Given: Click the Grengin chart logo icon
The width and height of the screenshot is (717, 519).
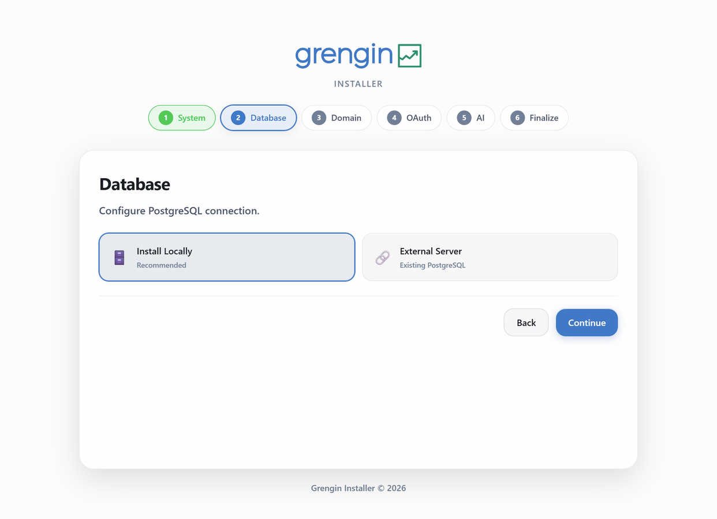Looking at the screenshot, I should point(410,56).
